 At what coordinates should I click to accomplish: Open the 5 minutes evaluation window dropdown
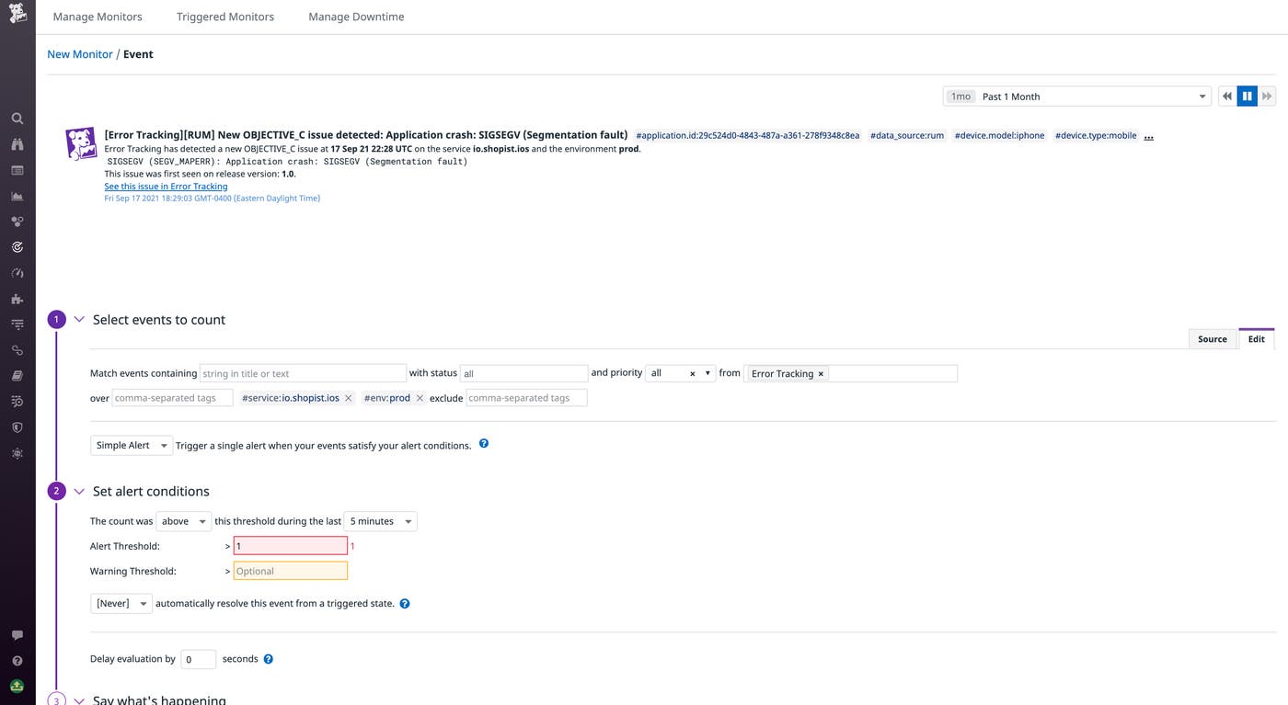[x=379, y=521]
